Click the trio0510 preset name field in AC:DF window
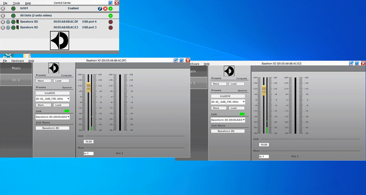366x195 pixels. pyautogui.click(x=53, y=93)
